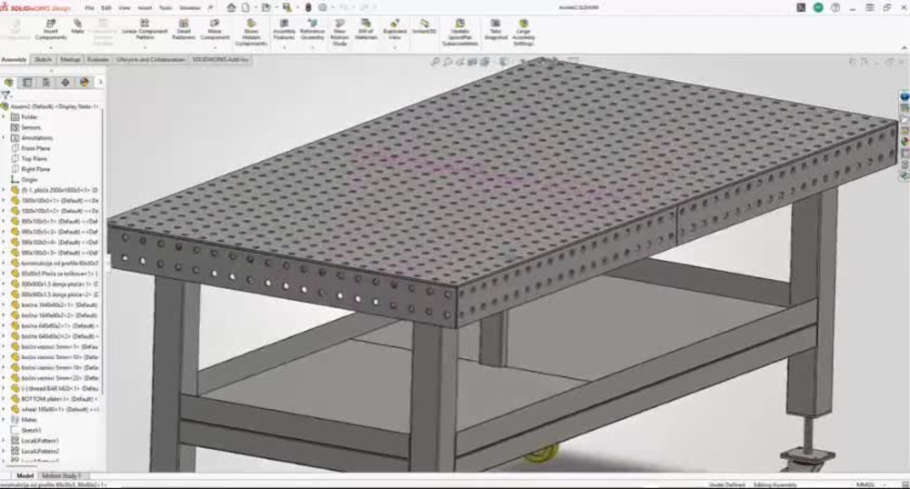Screen dimensions: 910x489
Task: Expand the Mates tree node
Action: 4,420
